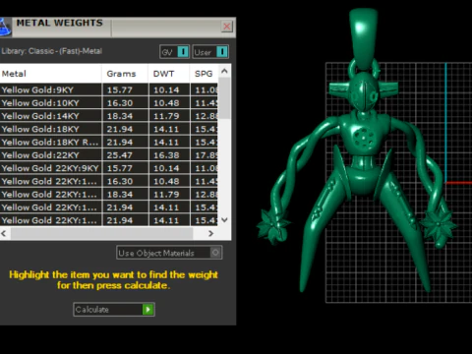This screenshot has width=472, height=354.
Task: Sort by the Grams column header
Action: point(125,74)
